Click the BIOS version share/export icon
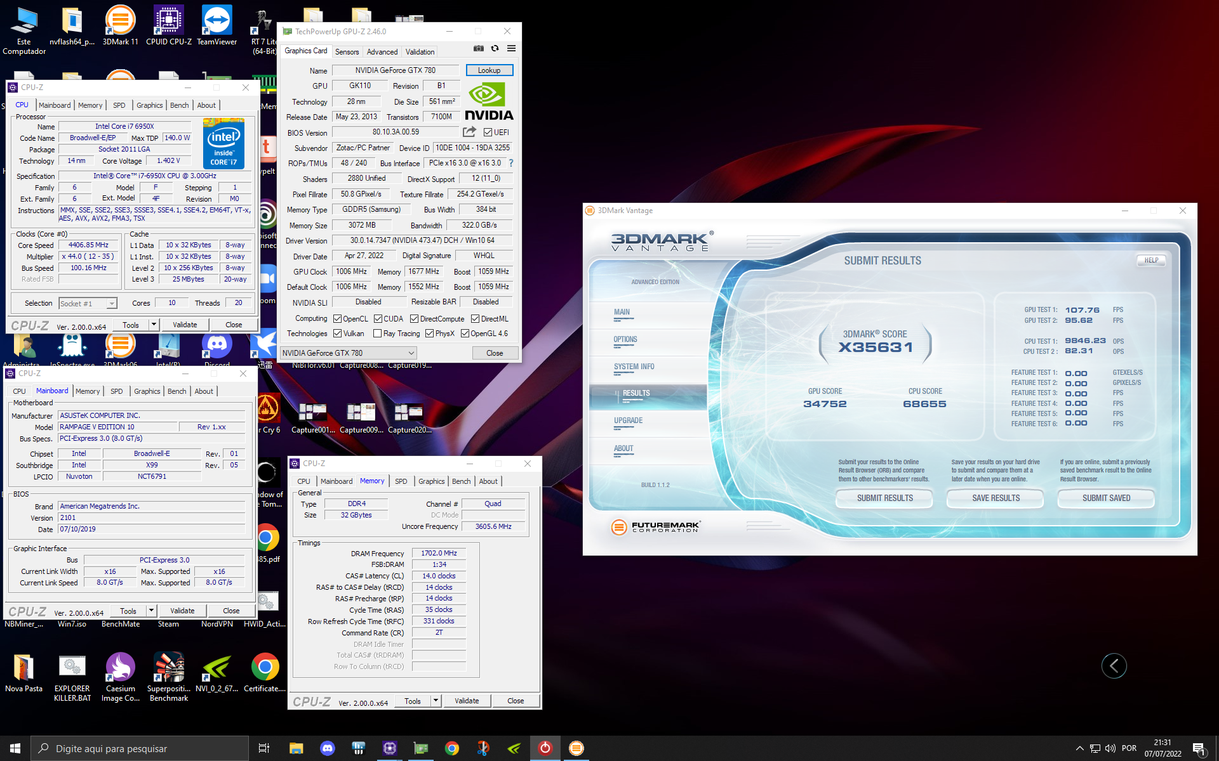This screenshot has height=761, width=1219. click(x=469, y=132)
